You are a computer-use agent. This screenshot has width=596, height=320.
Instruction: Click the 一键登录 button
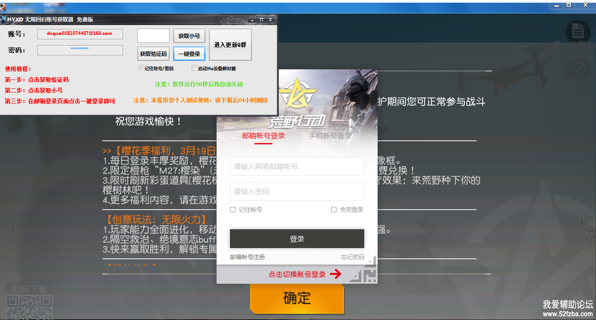click(189, 54)
